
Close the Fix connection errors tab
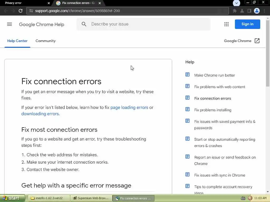pos(99,3)
